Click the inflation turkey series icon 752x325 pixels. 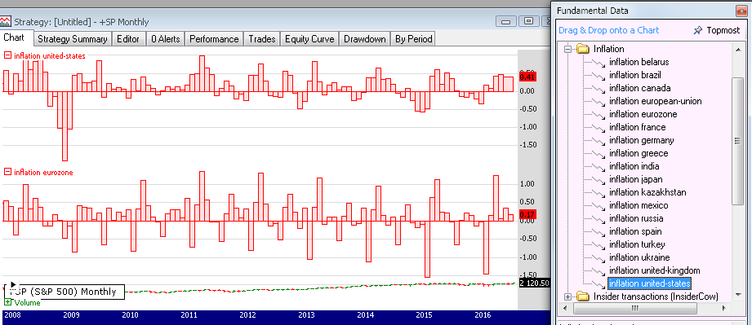(x=598, y=244)
